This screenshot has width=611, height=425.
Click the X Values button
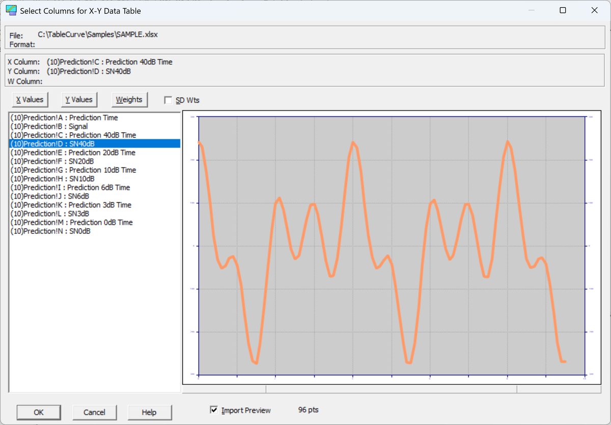pyautogui.click(x=30, y=100)
